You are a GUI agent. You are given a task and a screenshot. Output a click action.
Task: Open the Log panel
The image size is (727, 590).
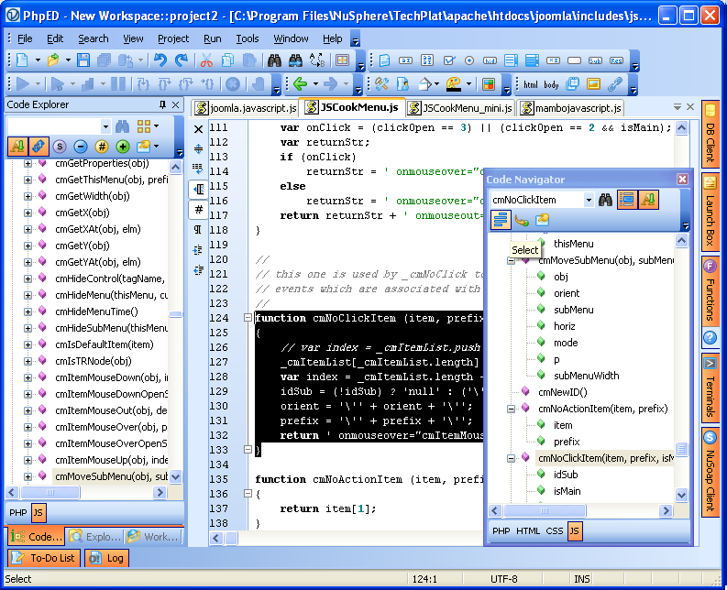coord(107,558)
